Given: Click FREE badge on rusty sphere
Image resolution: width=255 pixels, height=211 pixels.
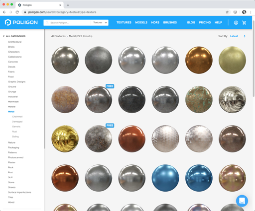Looking at the screenshot, I should click(110, 126).
